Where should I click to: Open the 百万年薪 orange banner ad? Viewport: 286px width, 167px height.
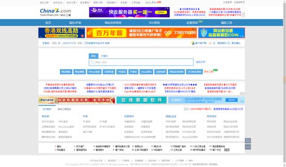pos(142,33)
